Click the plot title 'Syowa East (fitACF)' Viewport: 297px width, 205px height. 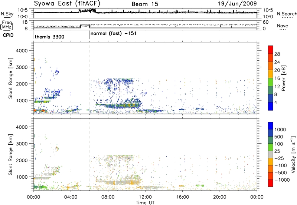click(67, 3)
